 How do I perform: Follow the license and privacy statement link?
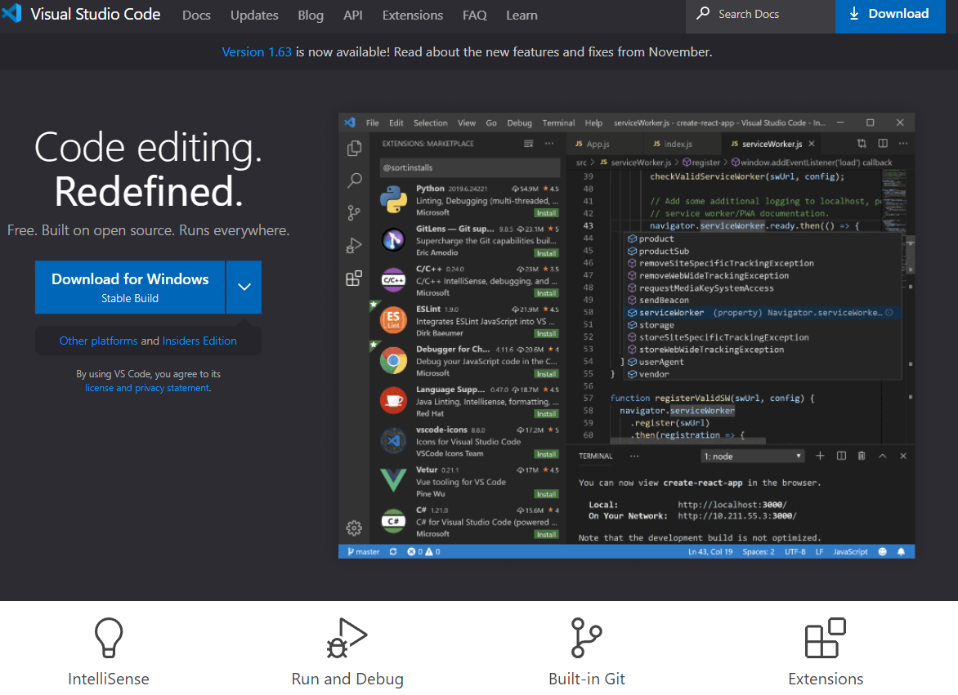(x=147, y=387)
